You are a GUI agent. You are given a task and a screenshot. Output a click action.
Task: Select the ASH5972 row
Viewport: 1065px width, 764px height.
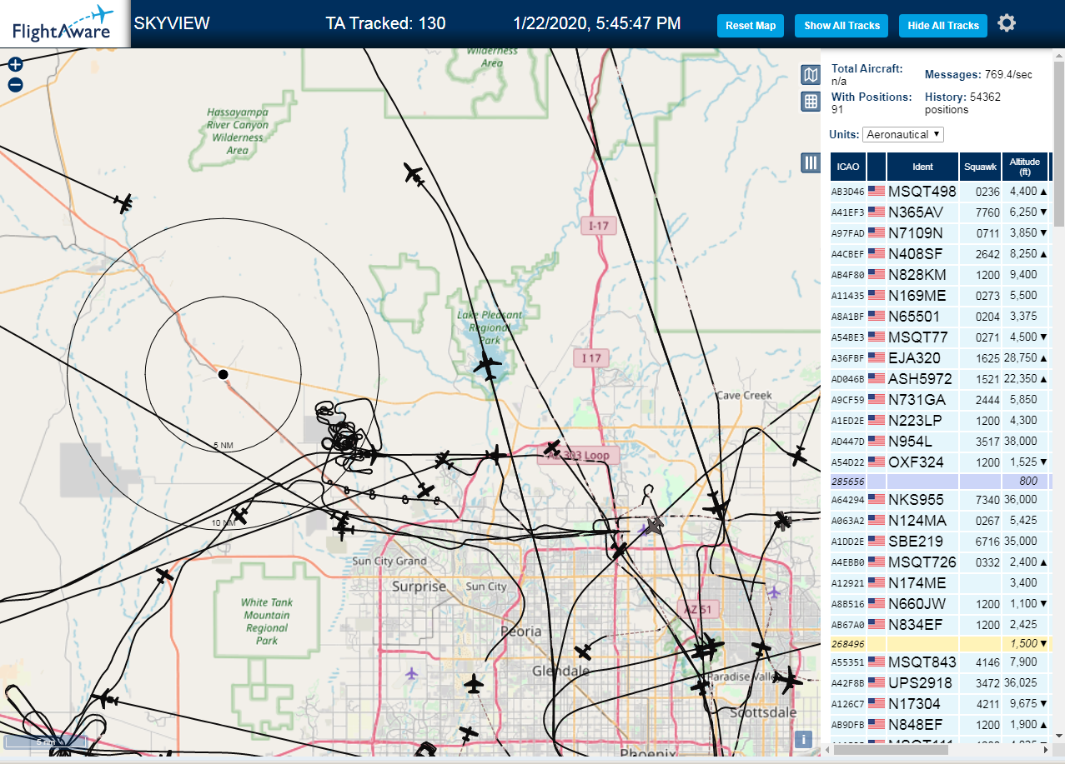[x=940, y=378]
